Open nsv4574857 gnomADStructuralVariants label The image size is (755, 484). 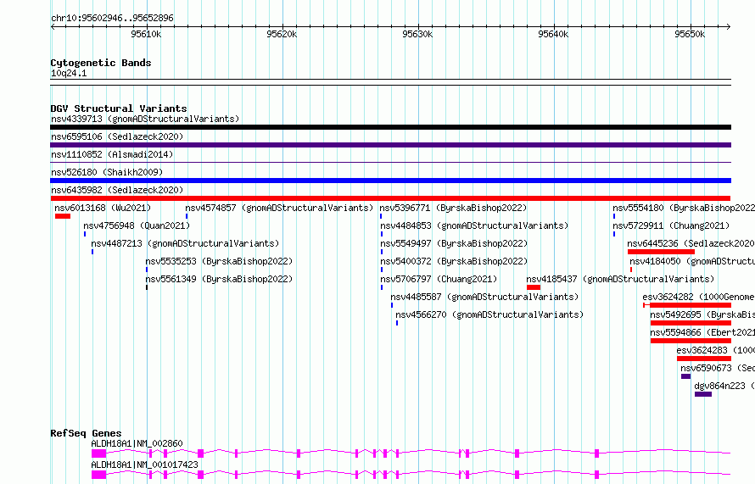[279, 208]
